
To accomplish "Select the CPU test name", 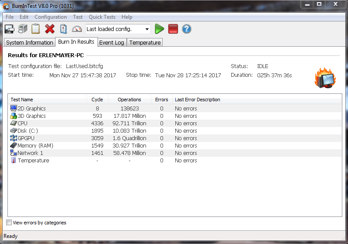I will 22,123.
